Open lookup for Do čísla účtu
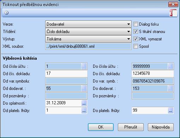 click(x=170, y=66)
